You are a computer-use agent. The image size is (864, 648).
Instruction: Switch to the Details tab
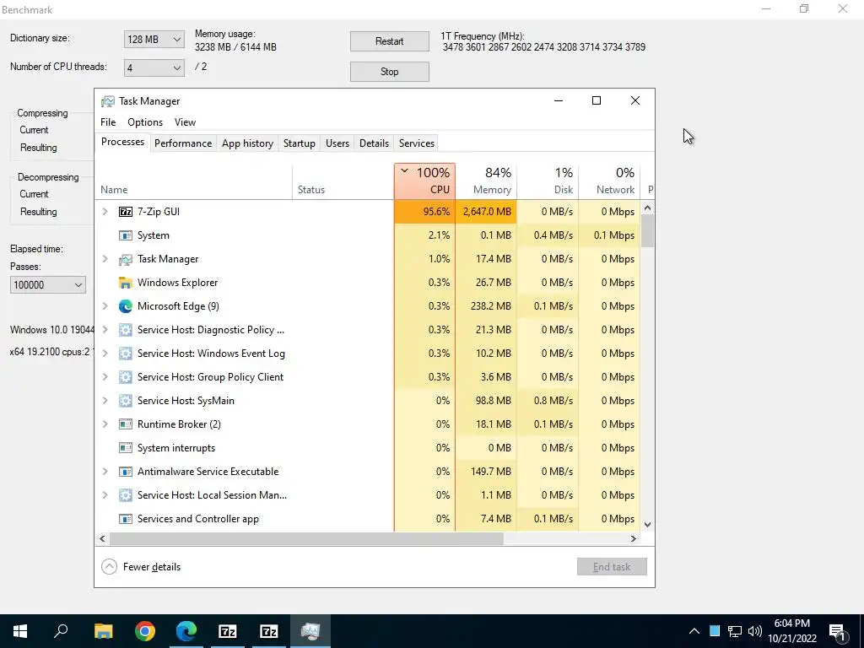(374, 143)
